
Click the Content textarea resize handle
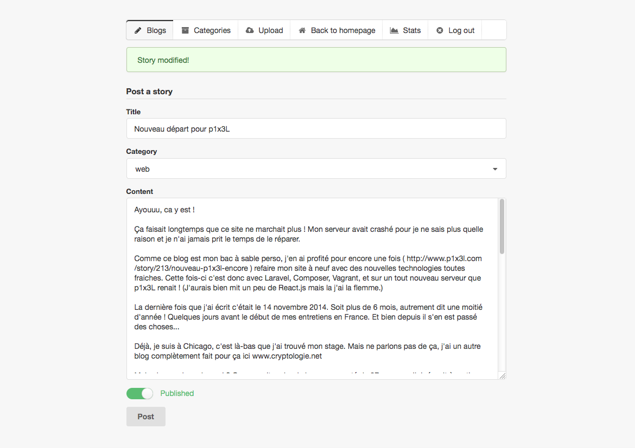(x=502, y=376)
